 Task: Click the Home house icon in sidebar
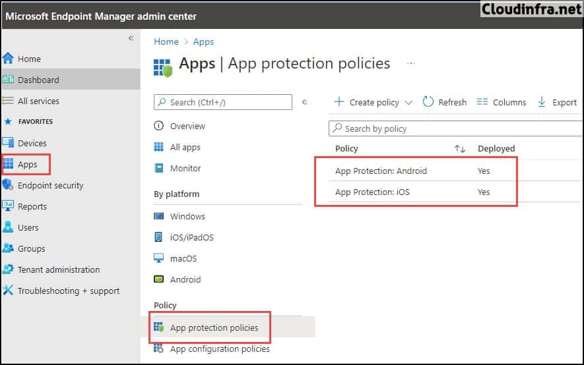click(8, 59)
